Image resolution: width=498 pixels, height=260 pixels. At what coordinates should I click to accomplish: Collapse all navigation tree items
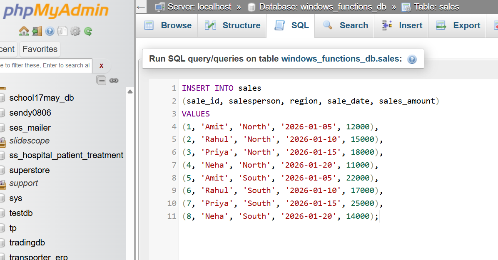point(101,80)
